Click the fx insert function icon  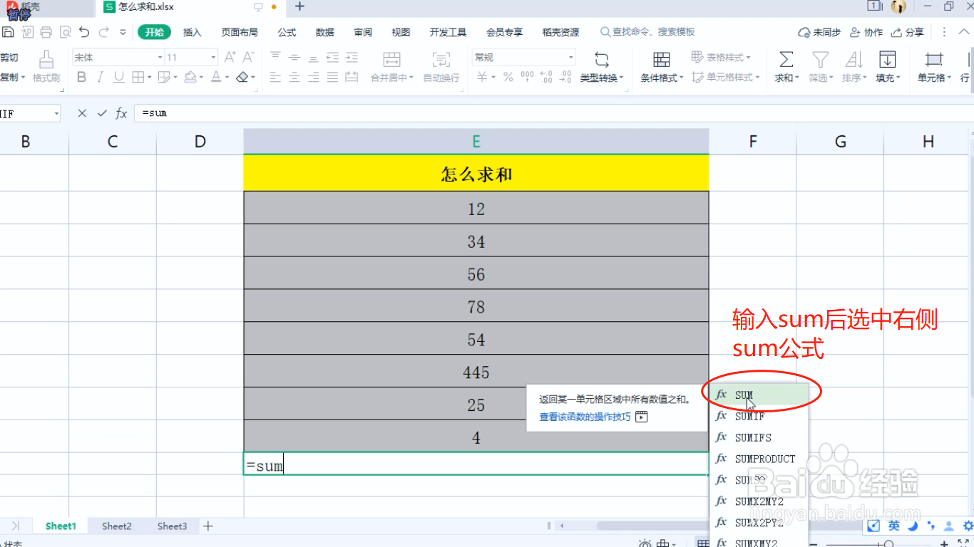coord(121,113)
